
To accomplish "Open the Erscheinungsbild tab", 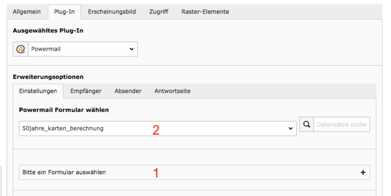I will click(112, 12).
